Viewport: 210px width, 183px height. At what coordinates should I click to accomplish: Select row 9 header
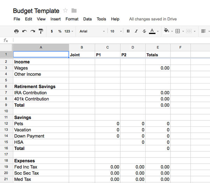6,105
